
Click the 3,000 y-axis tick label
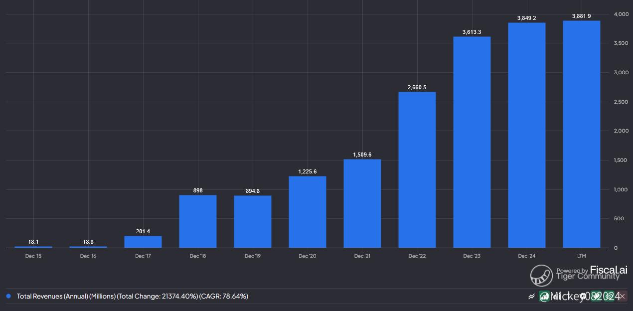click(621, 72)
